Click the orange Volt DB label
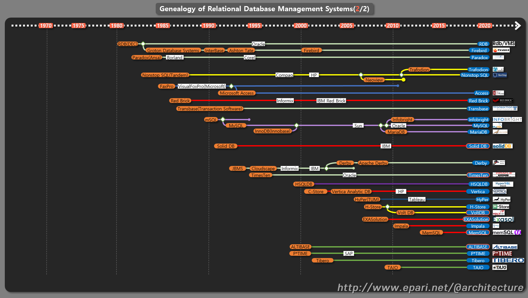 [x=405, y=213]
